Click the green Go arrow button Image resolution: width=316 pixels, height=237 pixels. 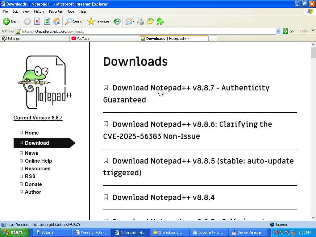click(288, 31)
